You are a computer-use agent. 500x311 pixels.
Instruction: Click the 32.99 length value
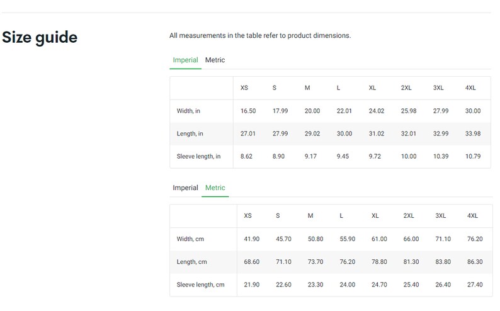click(441, 133)
